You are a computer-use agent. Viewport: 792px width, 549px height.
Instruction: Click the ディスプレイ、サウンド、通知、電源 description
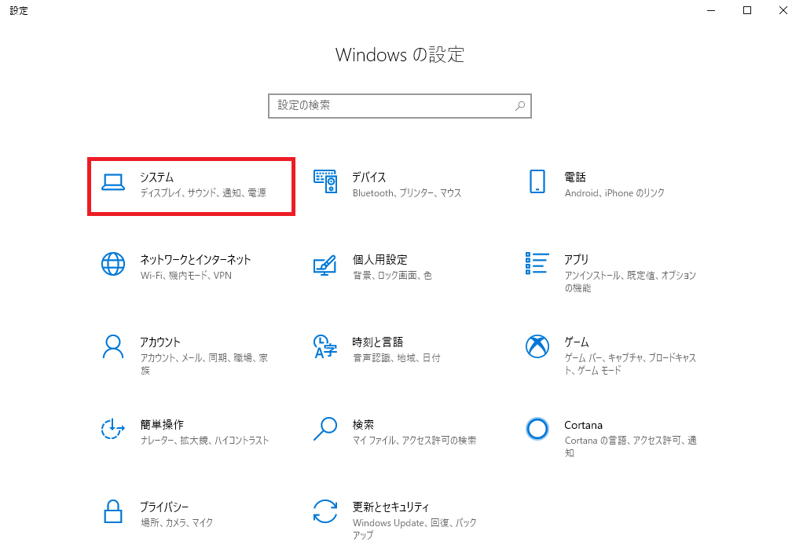pos(203,193)
